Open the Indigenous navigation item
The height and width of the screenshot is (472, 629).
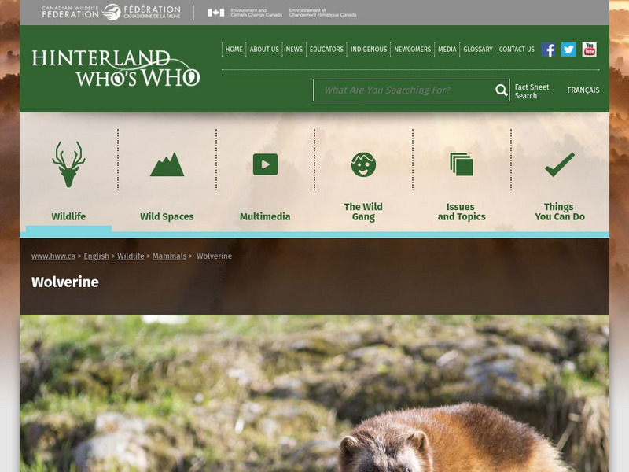(370, 49)
